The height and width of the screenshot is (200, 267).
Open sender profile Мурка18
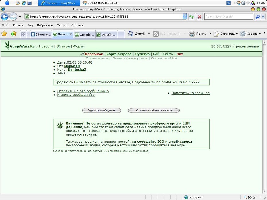coord(72,66)
